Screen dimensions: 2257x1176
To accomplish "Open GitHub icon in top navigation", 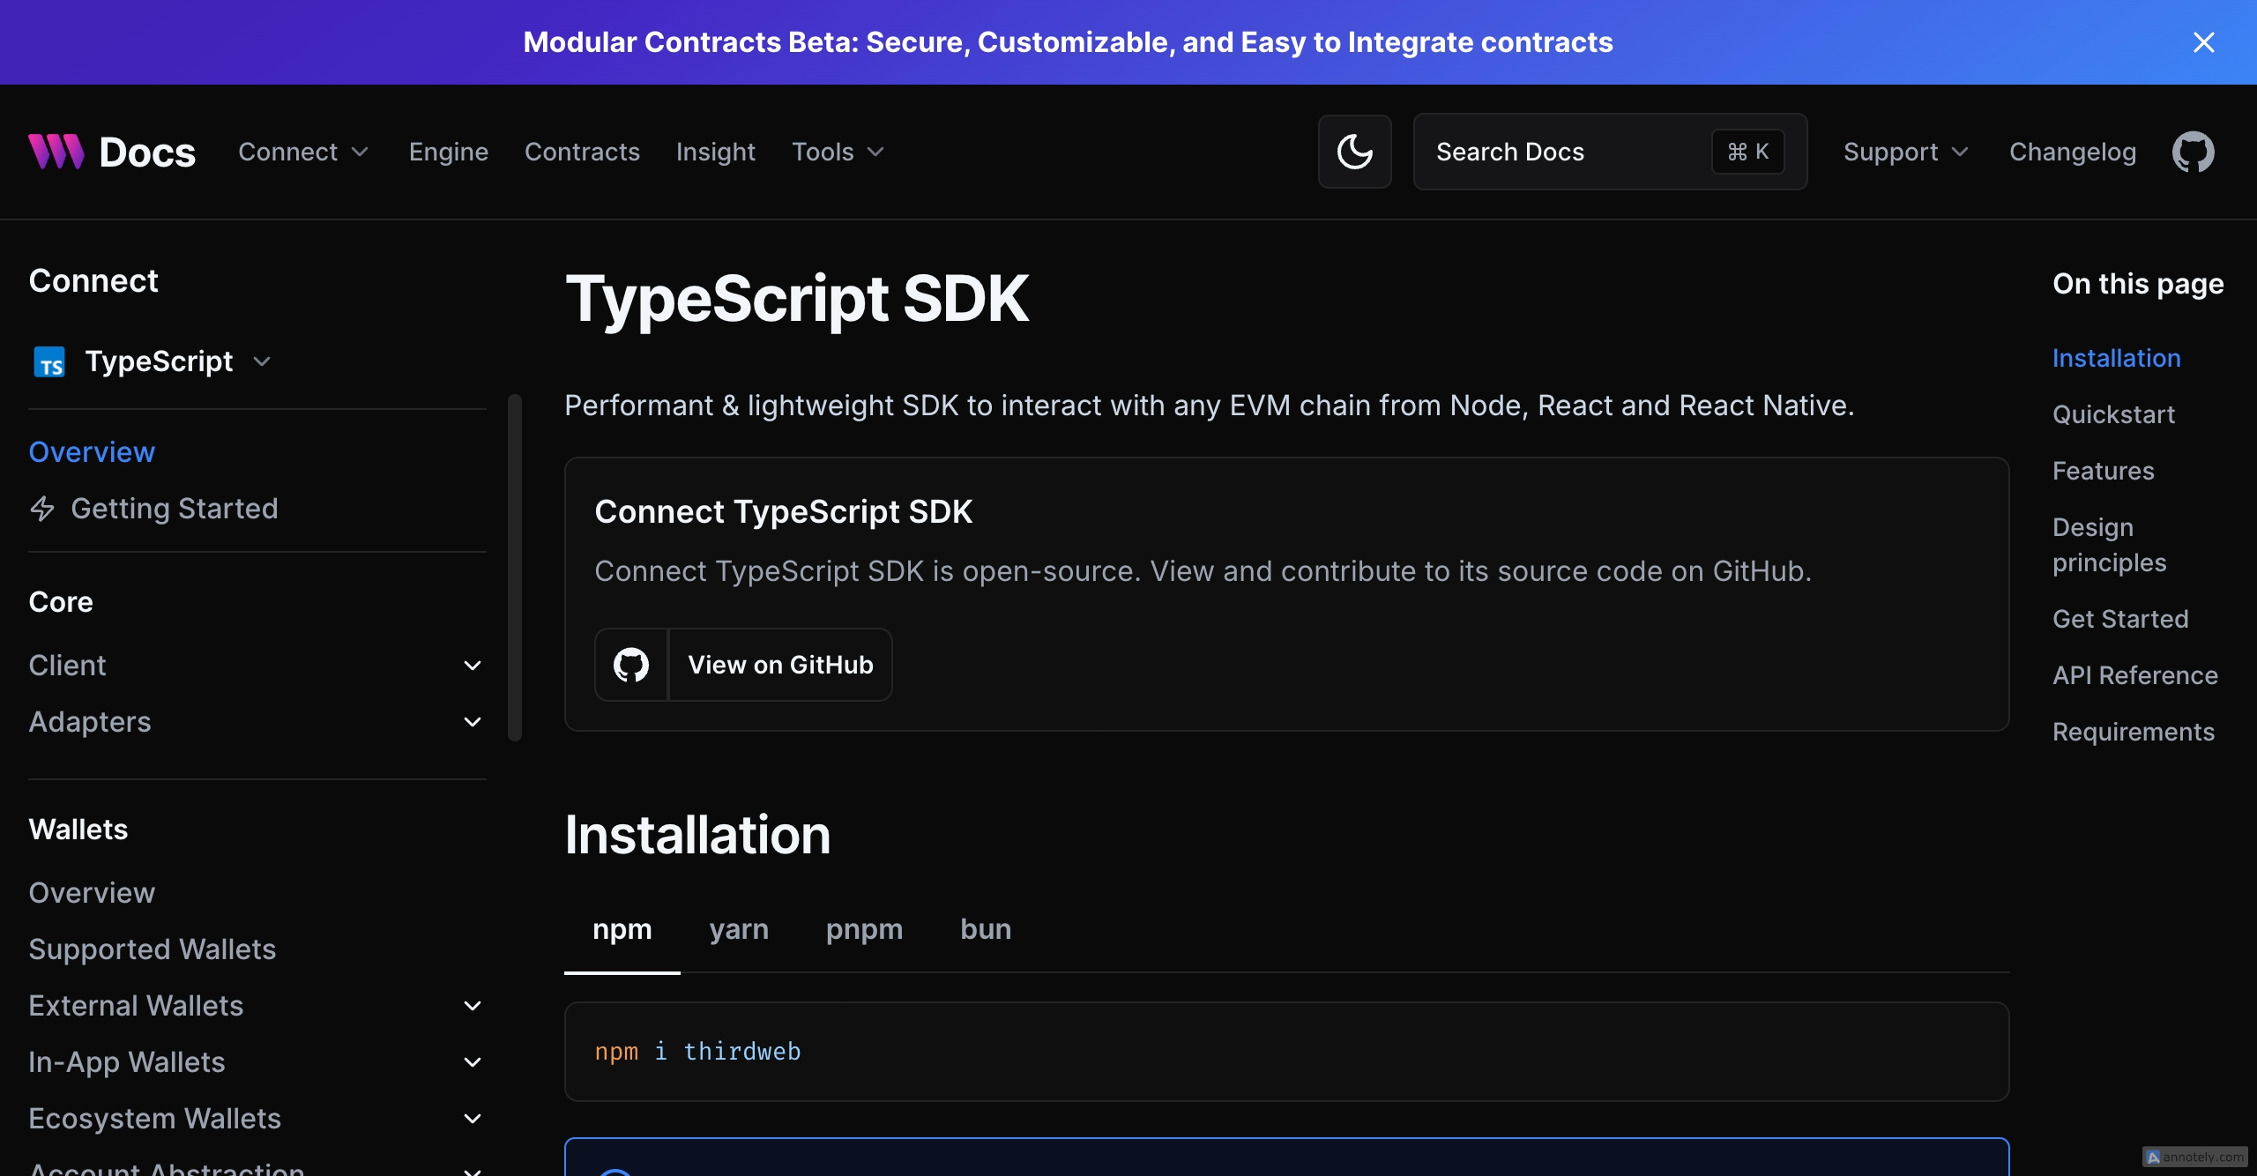I will tap(2194, 152).
